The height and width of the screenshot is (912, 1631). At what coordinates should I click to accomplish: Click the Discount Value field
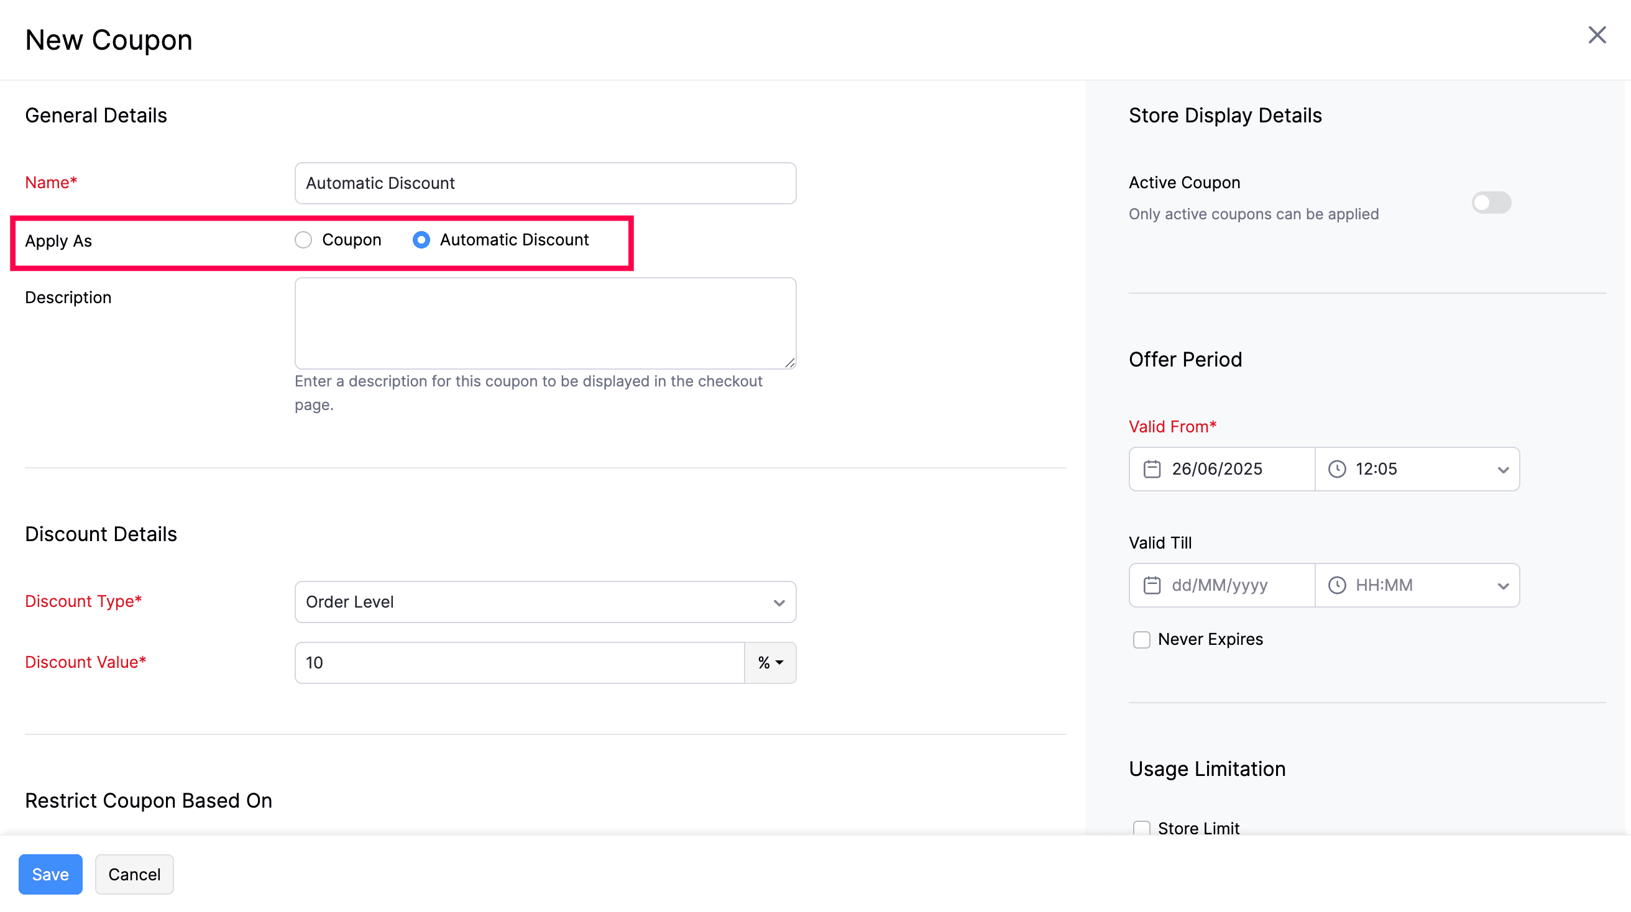coord(519,663)
